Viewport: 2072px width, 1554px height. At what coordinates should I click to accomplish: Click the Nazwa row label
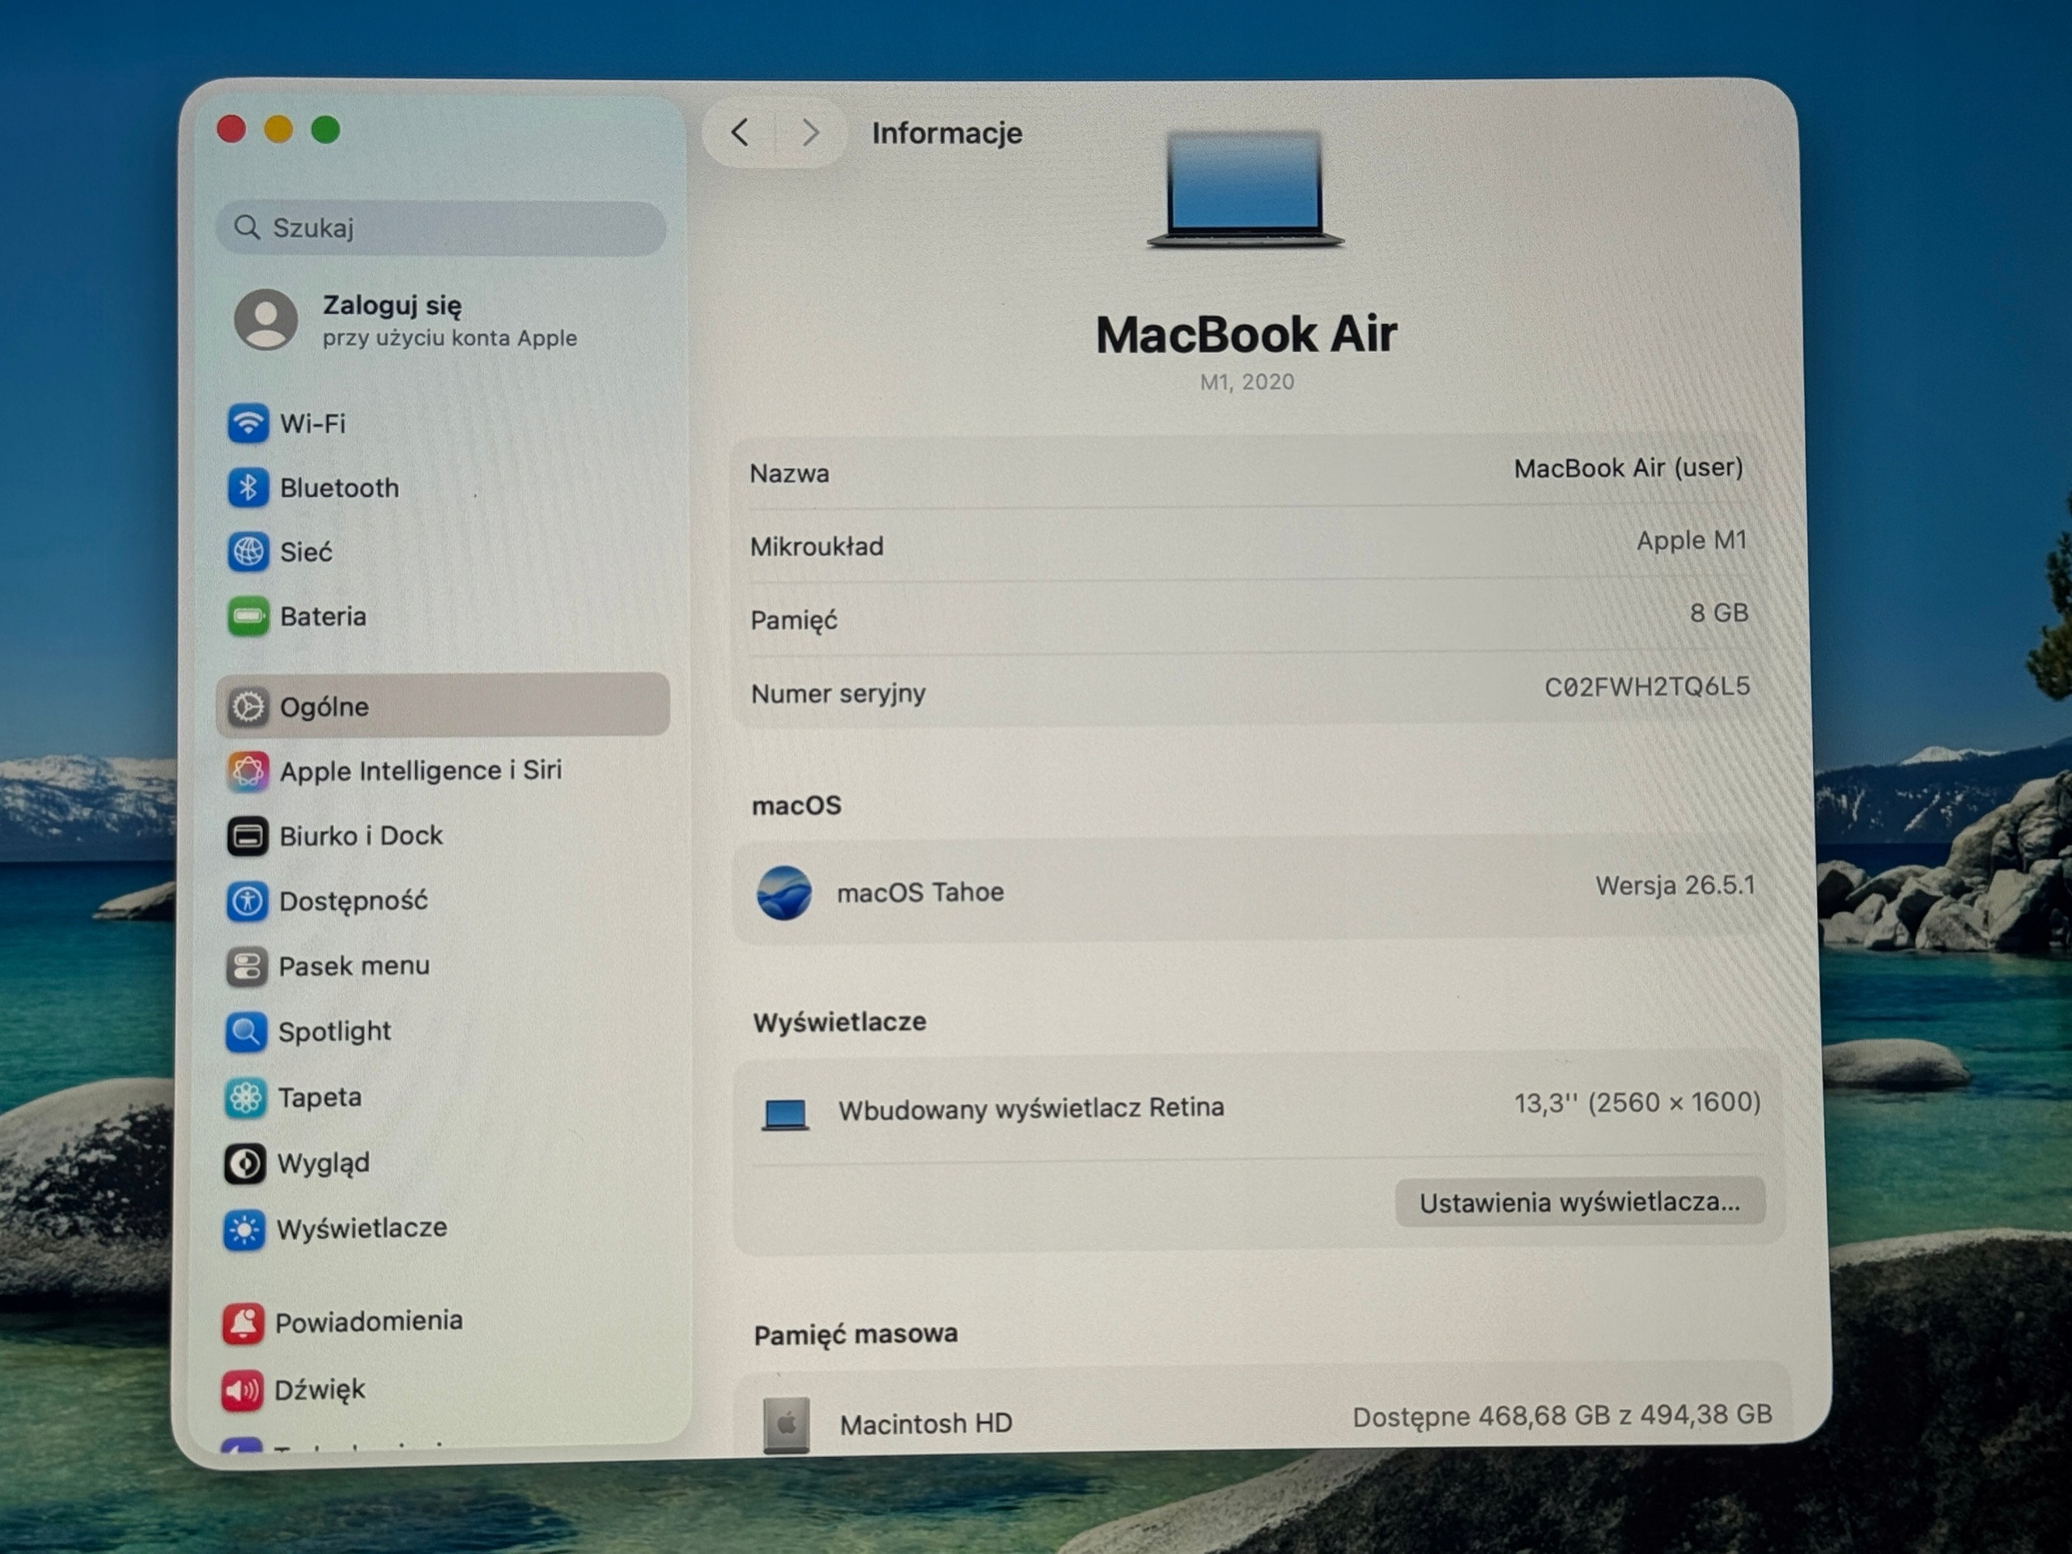tap(790, 473)
